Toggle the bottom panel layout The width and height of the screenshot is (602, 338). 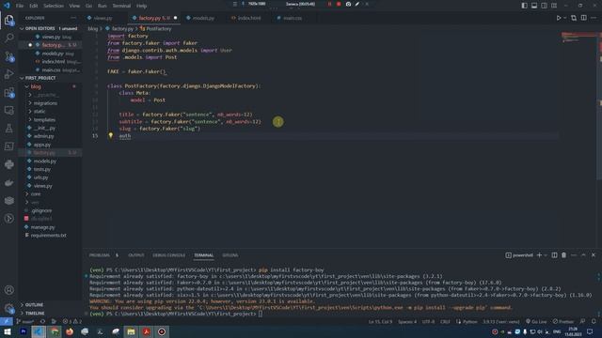pos(534,6)
